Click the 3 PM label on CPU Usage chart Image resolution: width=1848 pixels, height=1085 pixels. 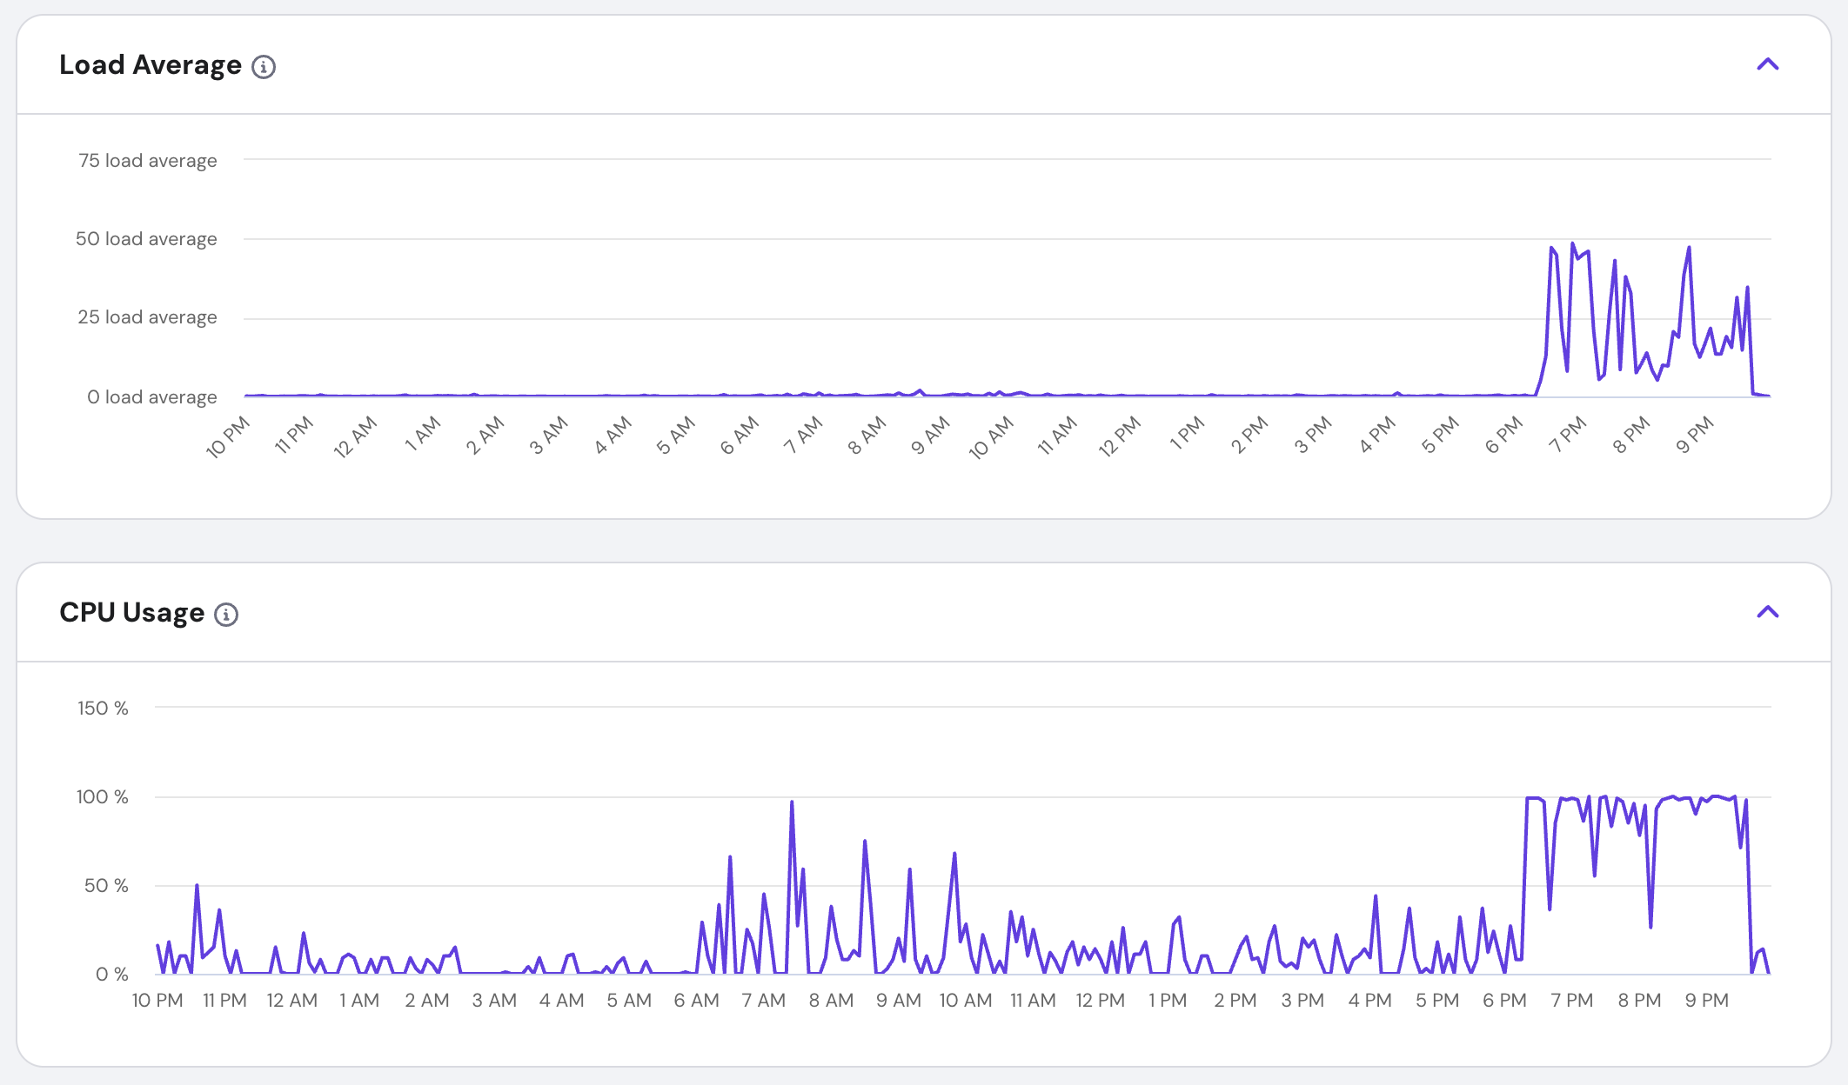point(1302,1001)
